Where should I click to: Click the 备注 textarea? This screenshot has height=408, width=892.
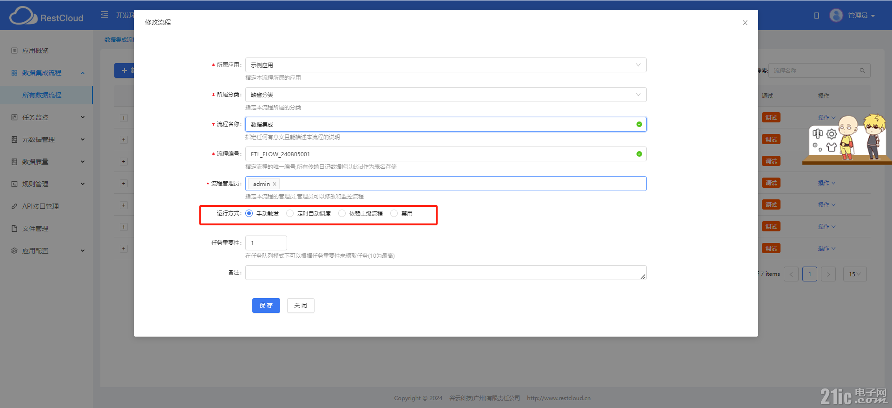pos(446,273)
